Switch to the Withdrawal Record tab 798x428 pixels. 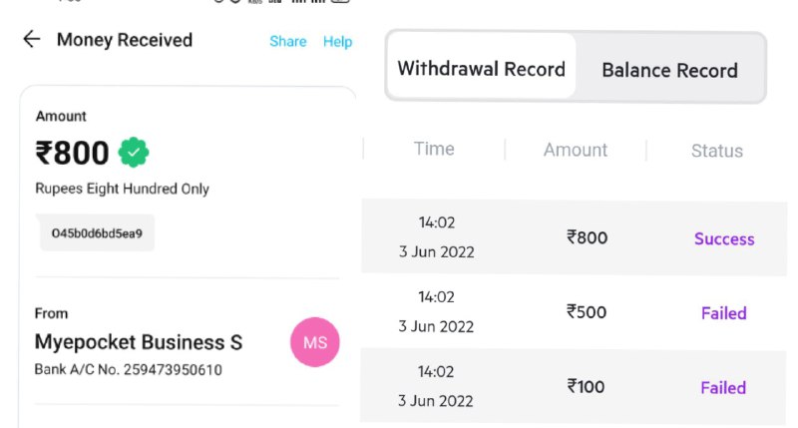482,66
